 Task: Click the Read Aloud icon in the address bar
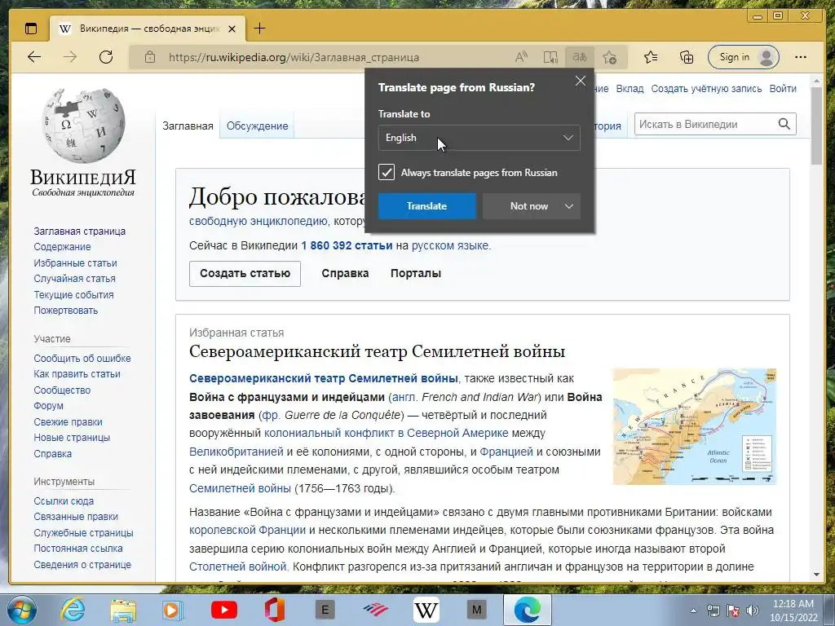coord(521,57)
